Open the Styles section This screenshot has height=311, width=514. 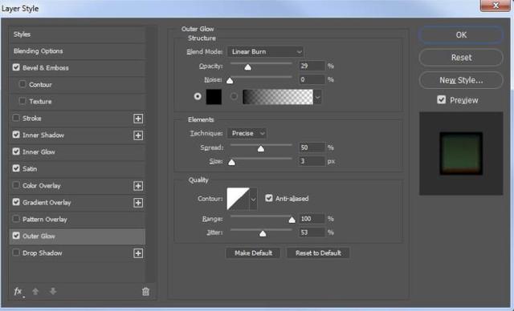(77, 34)
